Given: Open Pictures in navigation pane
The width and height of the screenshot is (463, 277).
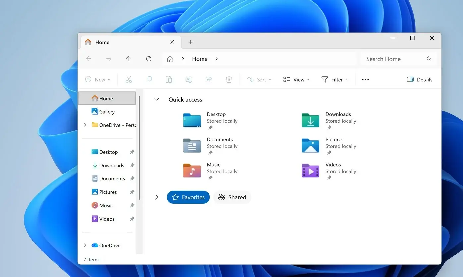Looking at the screenshot, I should click(107, 192).
